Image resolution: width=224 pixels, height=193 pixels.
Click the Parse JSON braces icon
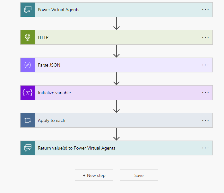(28, 65)
